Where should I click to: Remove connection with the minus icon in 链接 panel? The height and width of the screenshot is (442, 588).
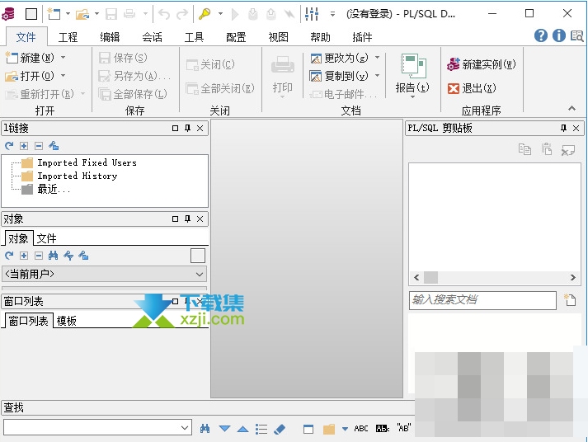39,145
